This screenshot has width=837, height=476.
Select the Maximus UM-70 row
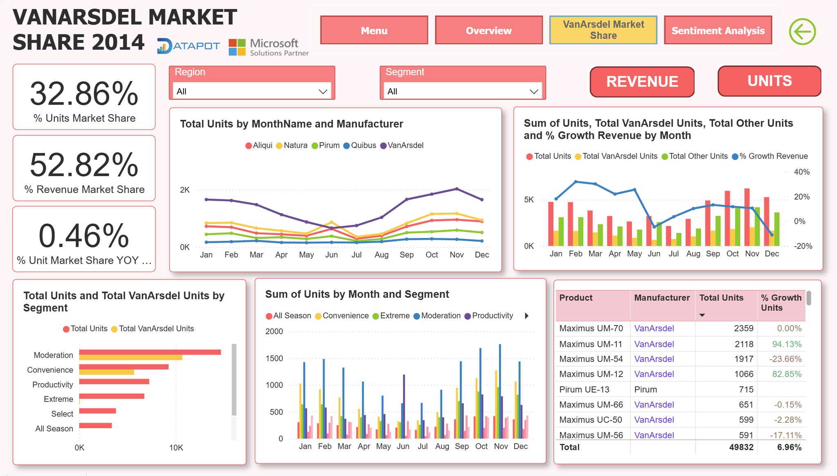click(x=680, y=329)
